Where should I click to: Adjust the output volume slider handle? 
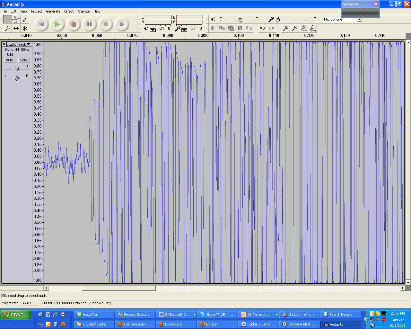click(240, 20)
